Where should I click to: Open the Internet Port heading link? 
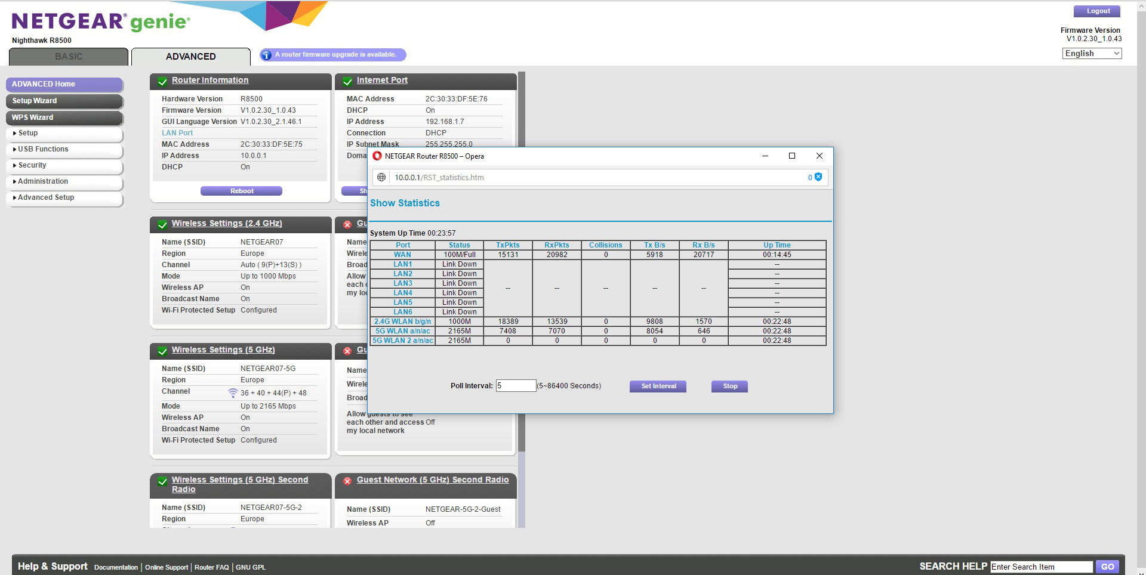point(382,80)
